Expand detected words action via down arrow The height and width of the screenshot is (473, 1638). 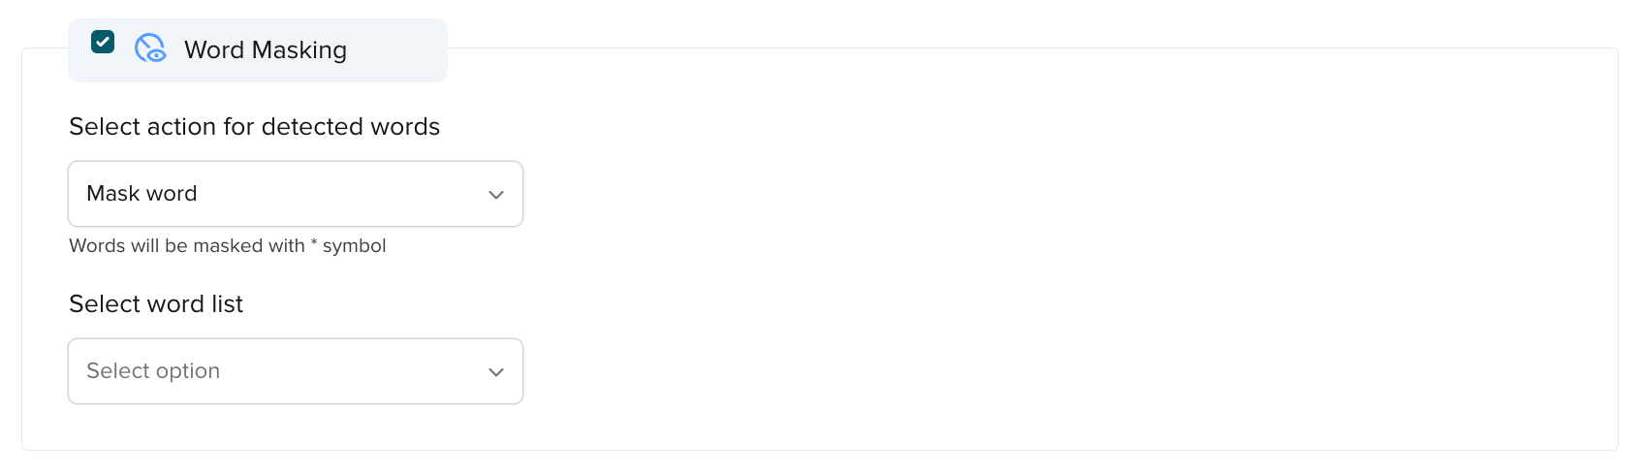[x=496, y=195]
